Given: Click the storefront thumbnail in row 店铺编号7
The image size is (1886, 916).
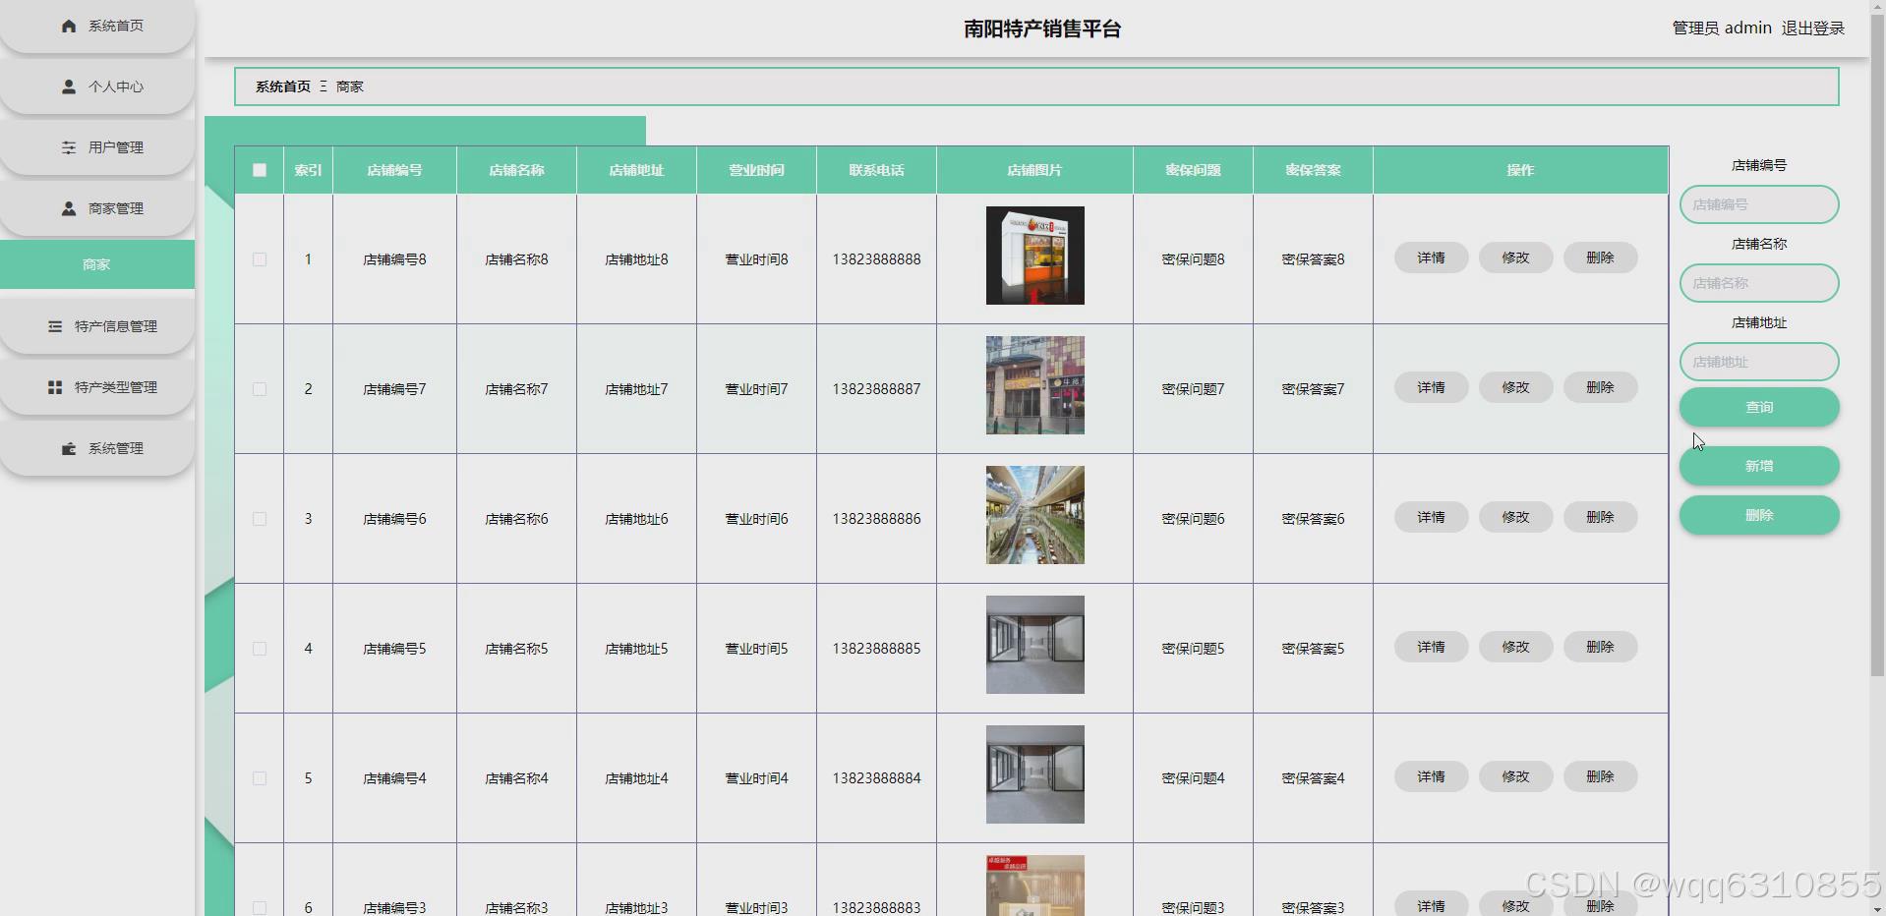Looking at the screenshot, I should tap(1035, 385).
